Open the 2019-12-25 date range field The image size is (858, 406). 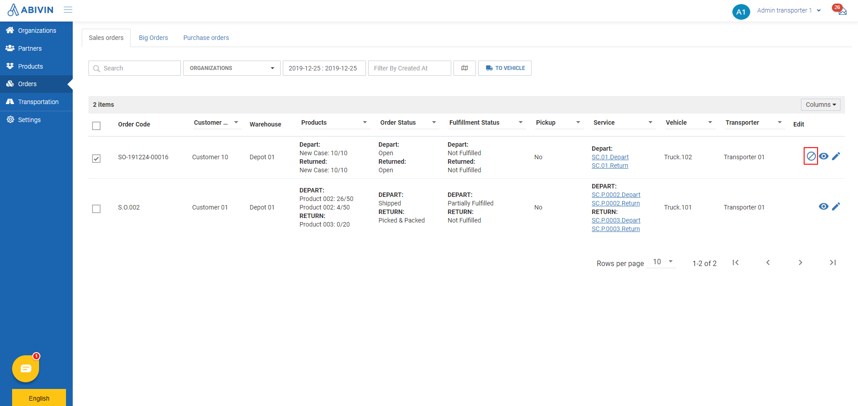[x=324, y=68]
